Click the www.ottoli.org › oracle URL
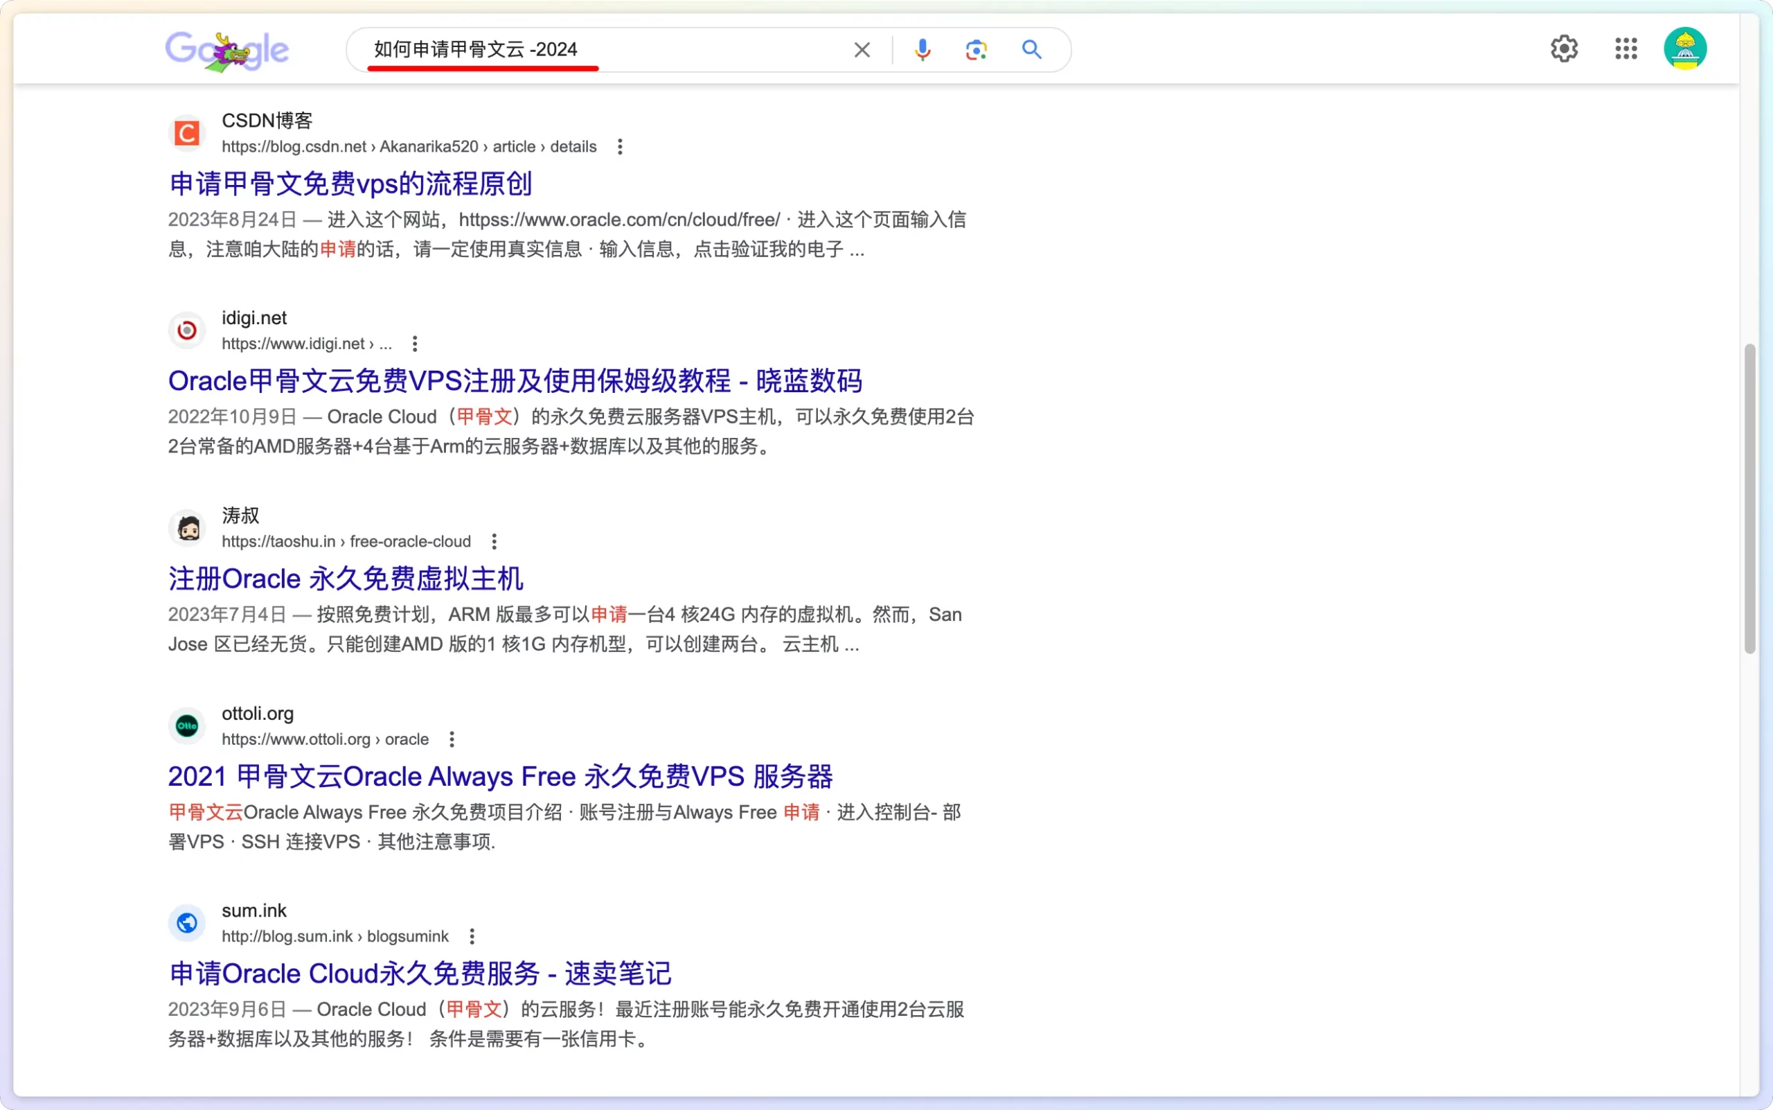Viewport: 1773px width, 1110px height. pos(325,739)
